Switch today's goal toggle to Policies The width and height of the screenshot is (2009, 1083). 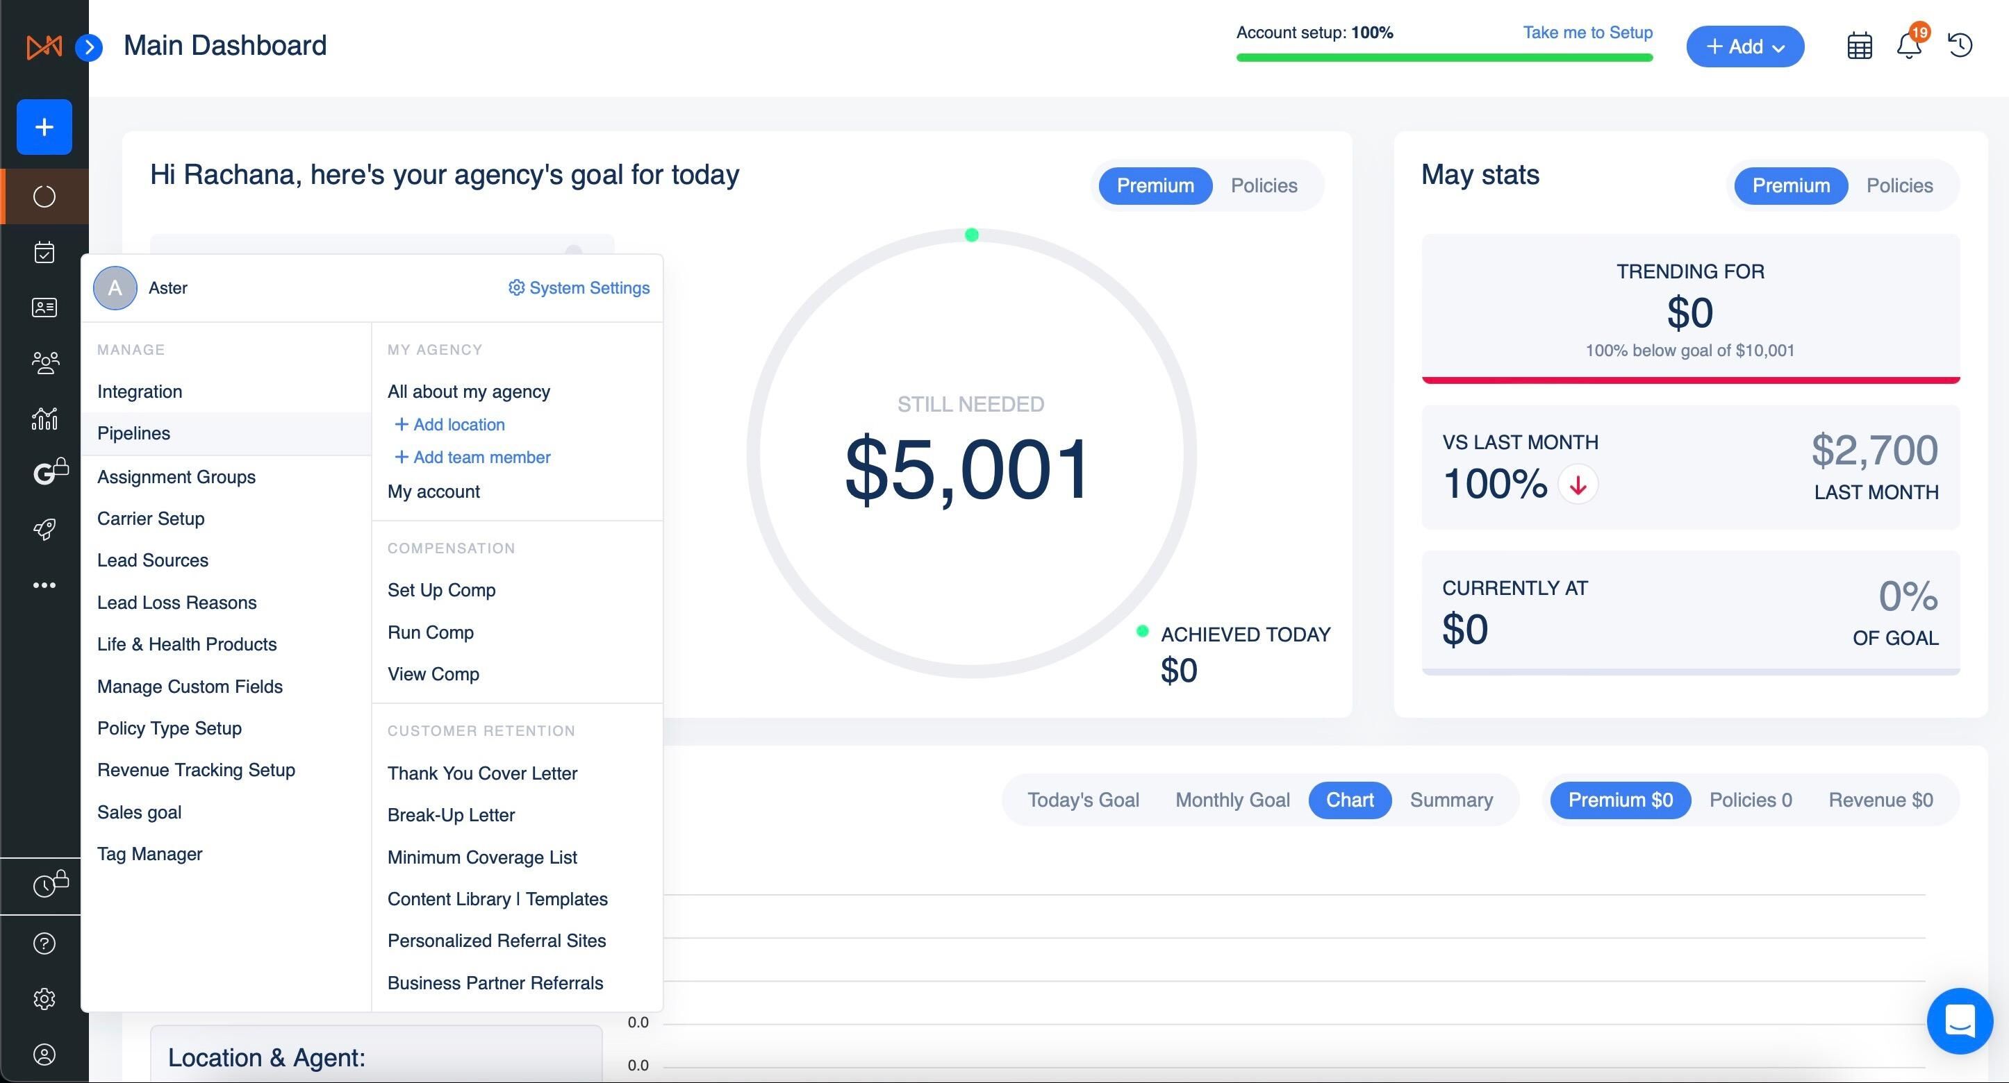[1264, 185]
